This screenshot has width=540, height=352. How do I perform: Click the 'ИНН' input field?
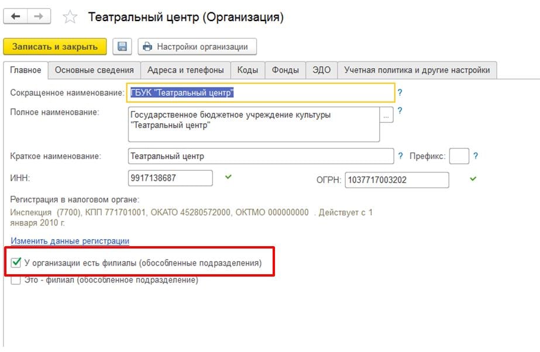pos(170,178)
